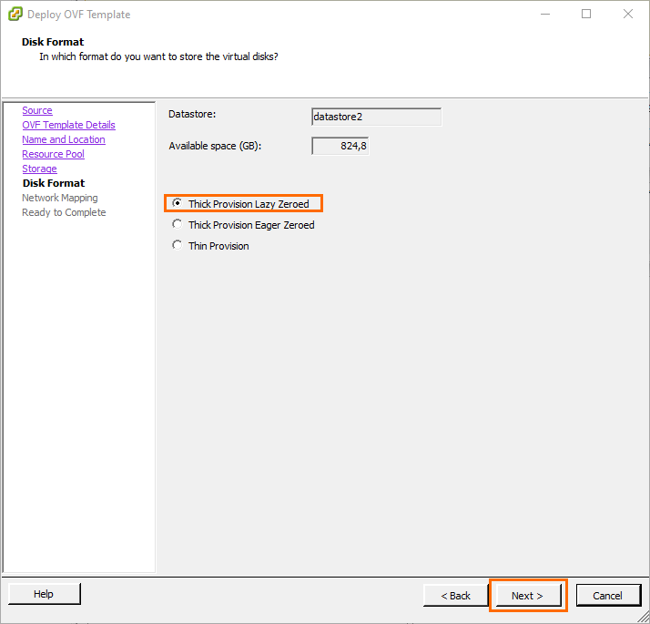Proceed with the Next button
The image size is (650, 624).
click(x=527, y=596)
